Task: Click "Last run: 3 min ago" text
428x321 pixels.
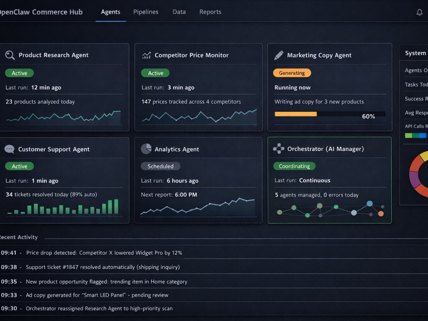Action: pyautogui.click(x=168, y=87)
